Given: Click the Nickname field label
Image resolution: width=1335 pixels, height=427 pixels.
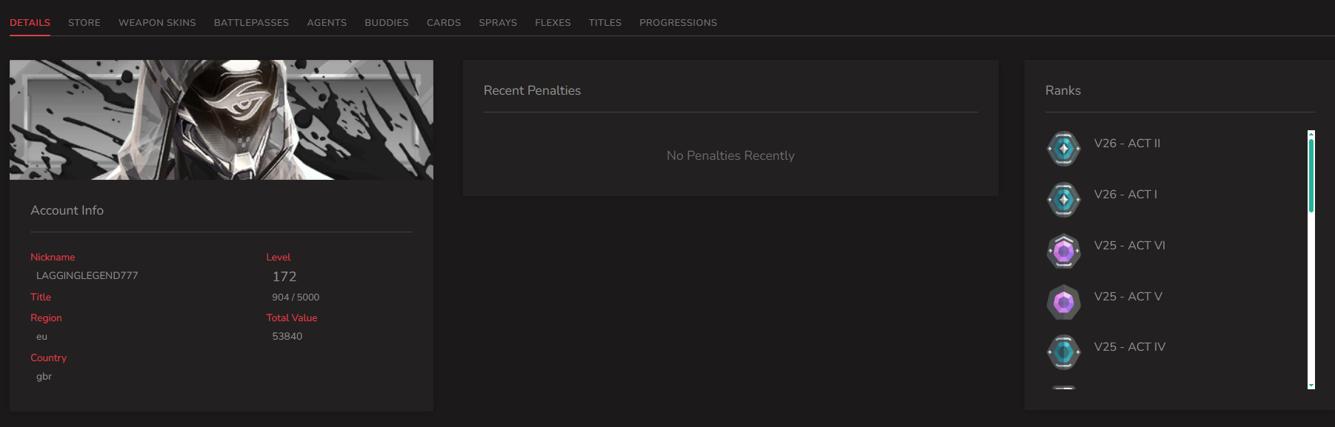Looking at the screenshot, I should pos(53,257).
